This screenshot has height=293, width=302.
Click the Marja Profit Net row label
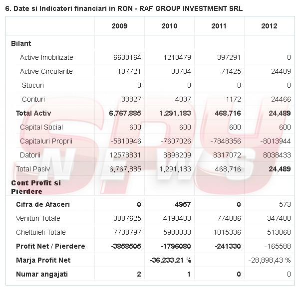43,260
